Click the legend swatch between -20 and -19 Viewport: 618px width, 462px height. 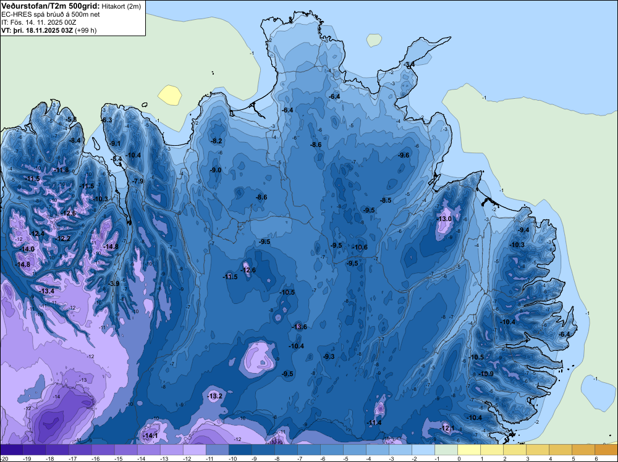click(x=11, y=450)
